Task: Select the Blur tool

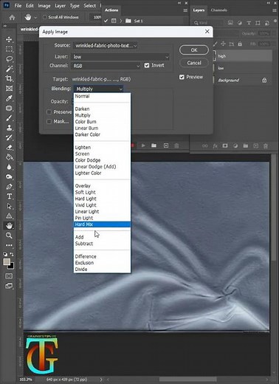Action: point(9,167)
